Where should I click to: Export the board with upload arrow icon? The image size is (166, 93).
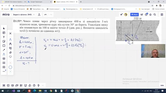39,14
